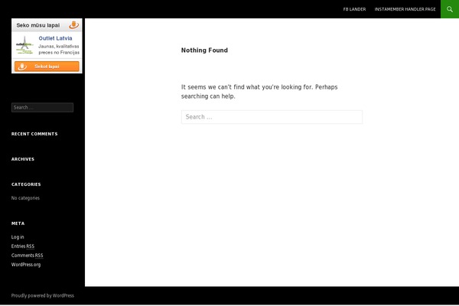Click the 'Categories' sidebar heading
The height and width of the screenshot is (306, 459).
[26, 184]
